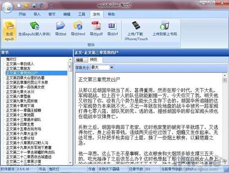Click the 导出lrf export icon

coord(113,26)
